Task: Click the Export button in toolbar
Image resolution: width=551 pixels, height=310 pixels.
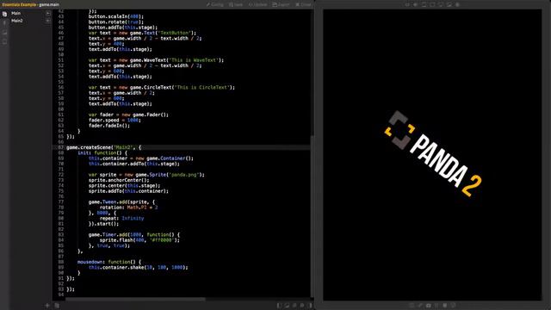Action: [x=281, y=4]
